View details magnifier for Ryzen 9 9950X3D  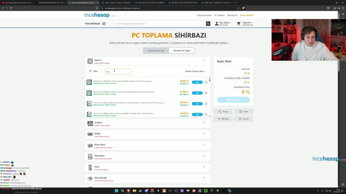click(x=206, y=93)
